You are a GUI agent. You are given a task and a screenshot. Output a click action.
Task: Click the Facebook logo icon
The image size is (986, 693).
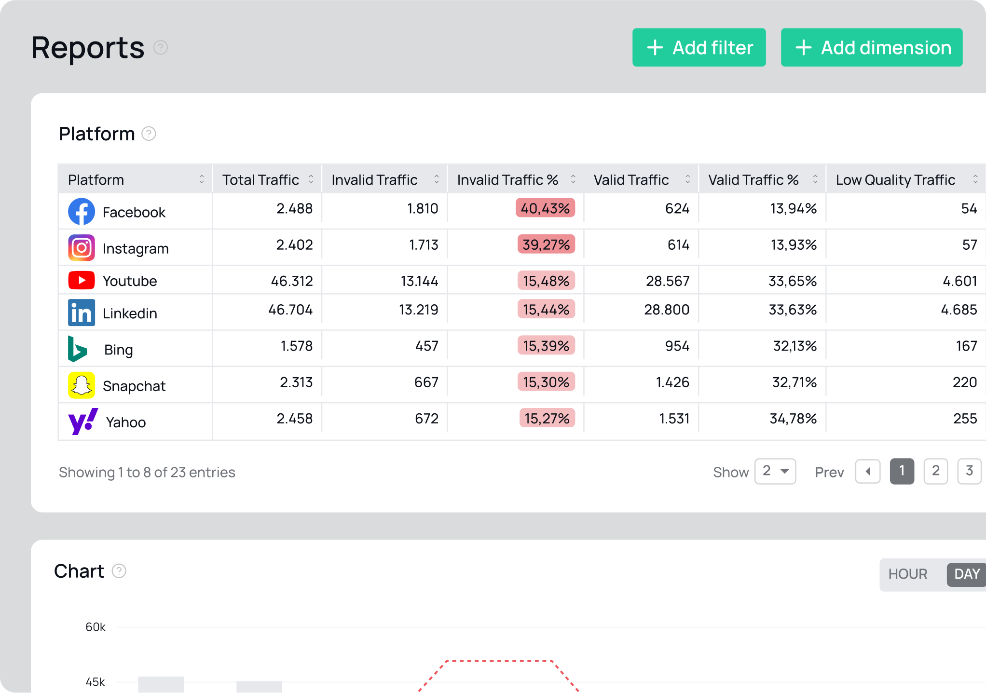82,211
